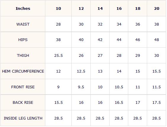Screen dimensions: 167x127
Task: Select the size 20 column header
Action: (157, 8)
